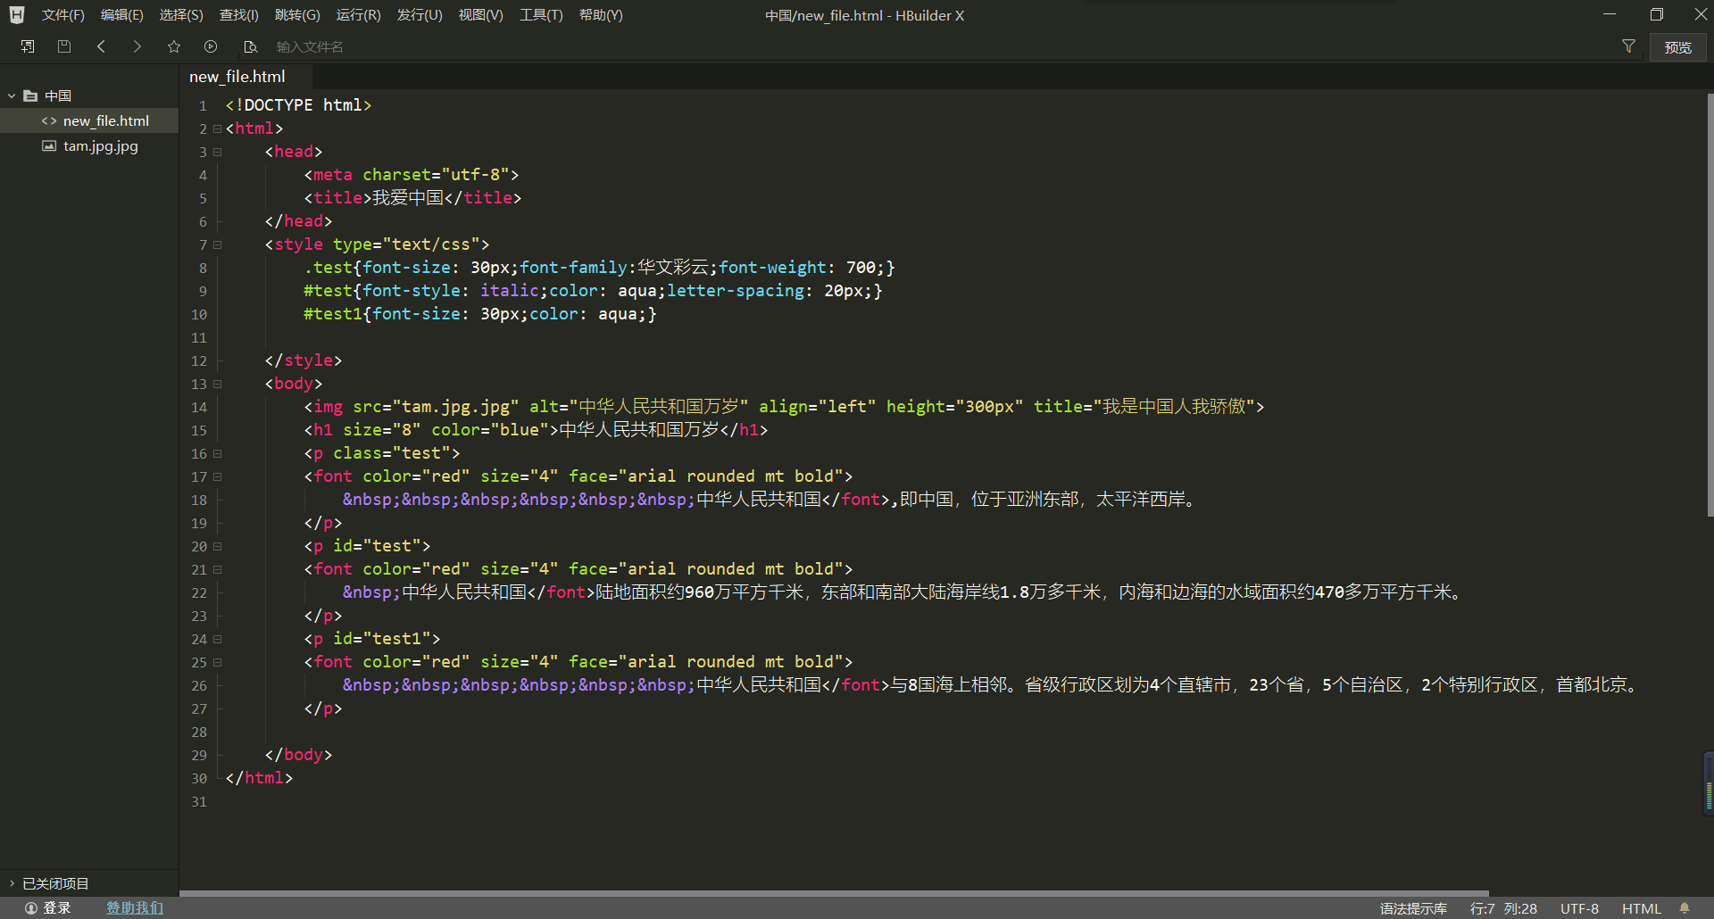1714x919 pixels.
Task: Click the minimap indicator at right edge
Action: tap(1709, 783)
